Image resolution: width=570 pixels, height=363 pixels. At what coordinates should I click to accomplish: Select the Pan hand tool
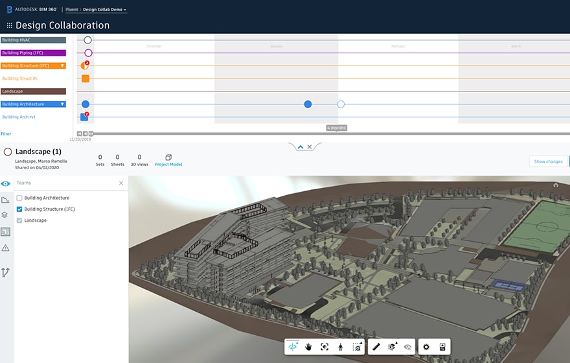(x=308, y=347)
